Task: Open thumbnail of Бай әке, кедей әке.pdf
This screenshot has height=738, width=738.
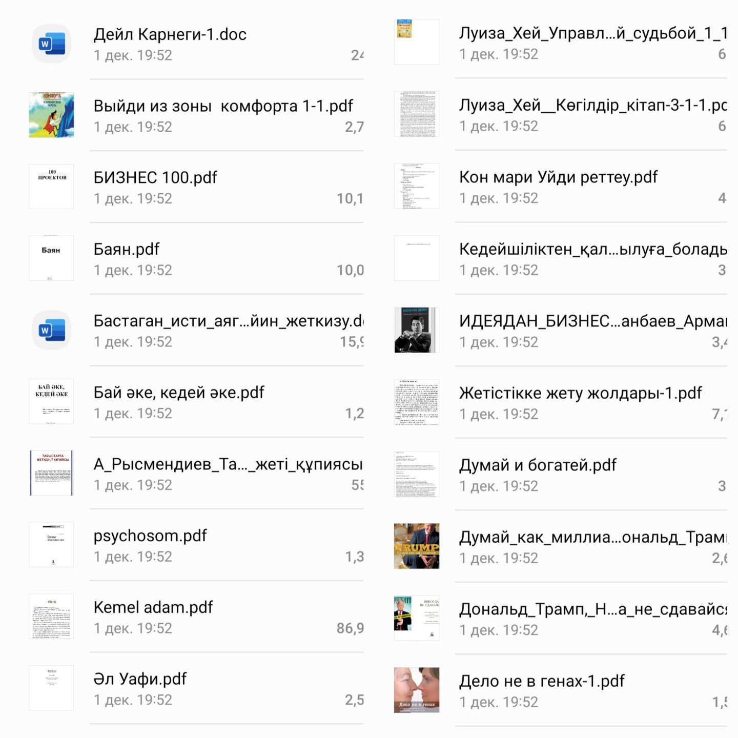Action: pyautogui.click(x=51, y=402)
